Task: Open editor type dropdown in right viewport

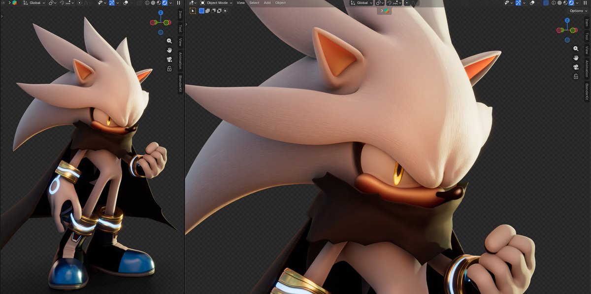Action: pyautogui.click(x=192, y=3)
